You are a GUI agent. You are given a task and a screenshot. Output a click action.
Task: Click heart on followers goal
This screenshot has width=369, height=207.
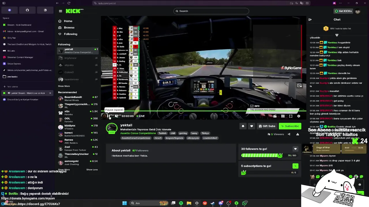[295, 149]
